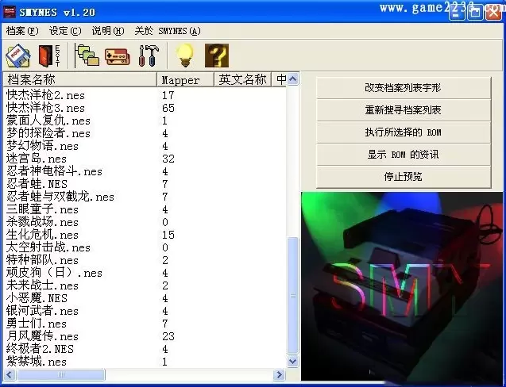Click the gamepad controller settings icon
This screenshot has width=506, height=387.
point(117,56)
